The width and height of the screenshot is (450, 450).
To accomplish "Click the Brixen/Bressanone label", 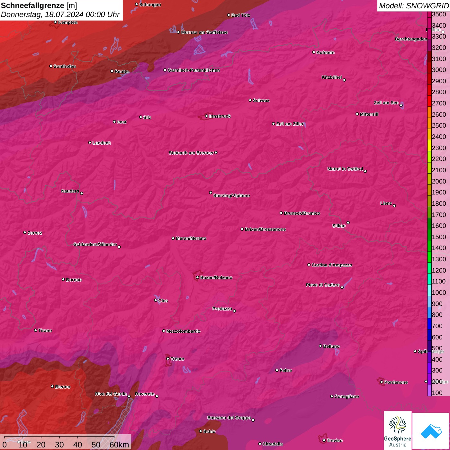I will tap(265, 229).
